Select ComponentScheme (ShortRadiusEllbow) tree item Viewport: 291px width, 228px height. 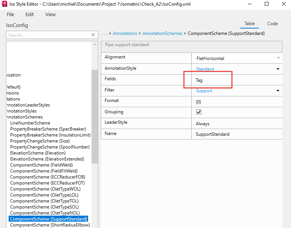(50, 225)
